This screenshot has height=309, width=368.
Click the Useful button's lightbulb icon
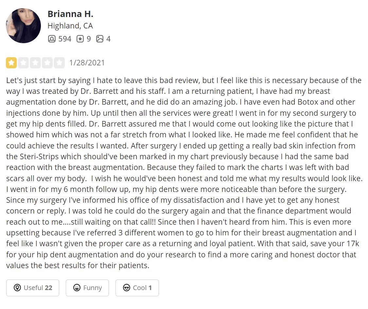point(17,288)
